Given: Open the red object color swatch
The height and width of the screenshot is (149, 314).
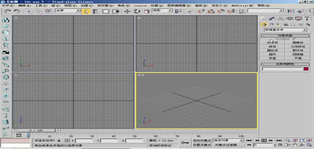Looking at the screenshot, I should [x=306, y=69].
